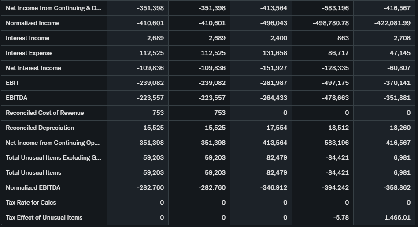Click the -498,780.78 Normalized Income cell
Screen dimensions: 418x227
[330, 23]
